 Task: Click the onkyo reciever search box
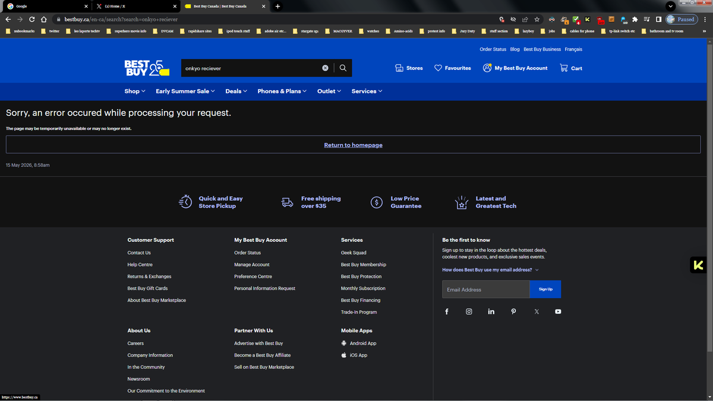[x=251, y=68]
